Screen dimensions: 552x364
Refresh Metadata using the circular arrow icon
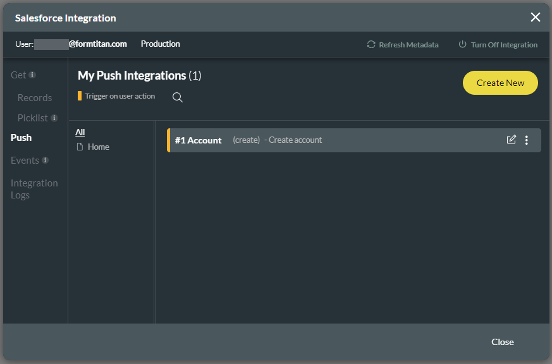[x=371, y=44]
